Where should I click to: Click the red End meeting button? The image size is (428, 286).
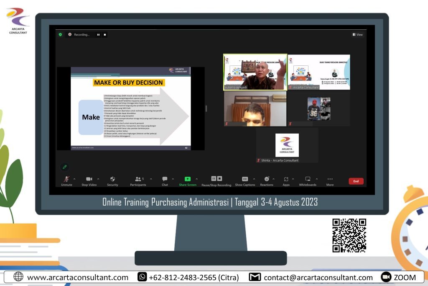click(x=356, y=181)
